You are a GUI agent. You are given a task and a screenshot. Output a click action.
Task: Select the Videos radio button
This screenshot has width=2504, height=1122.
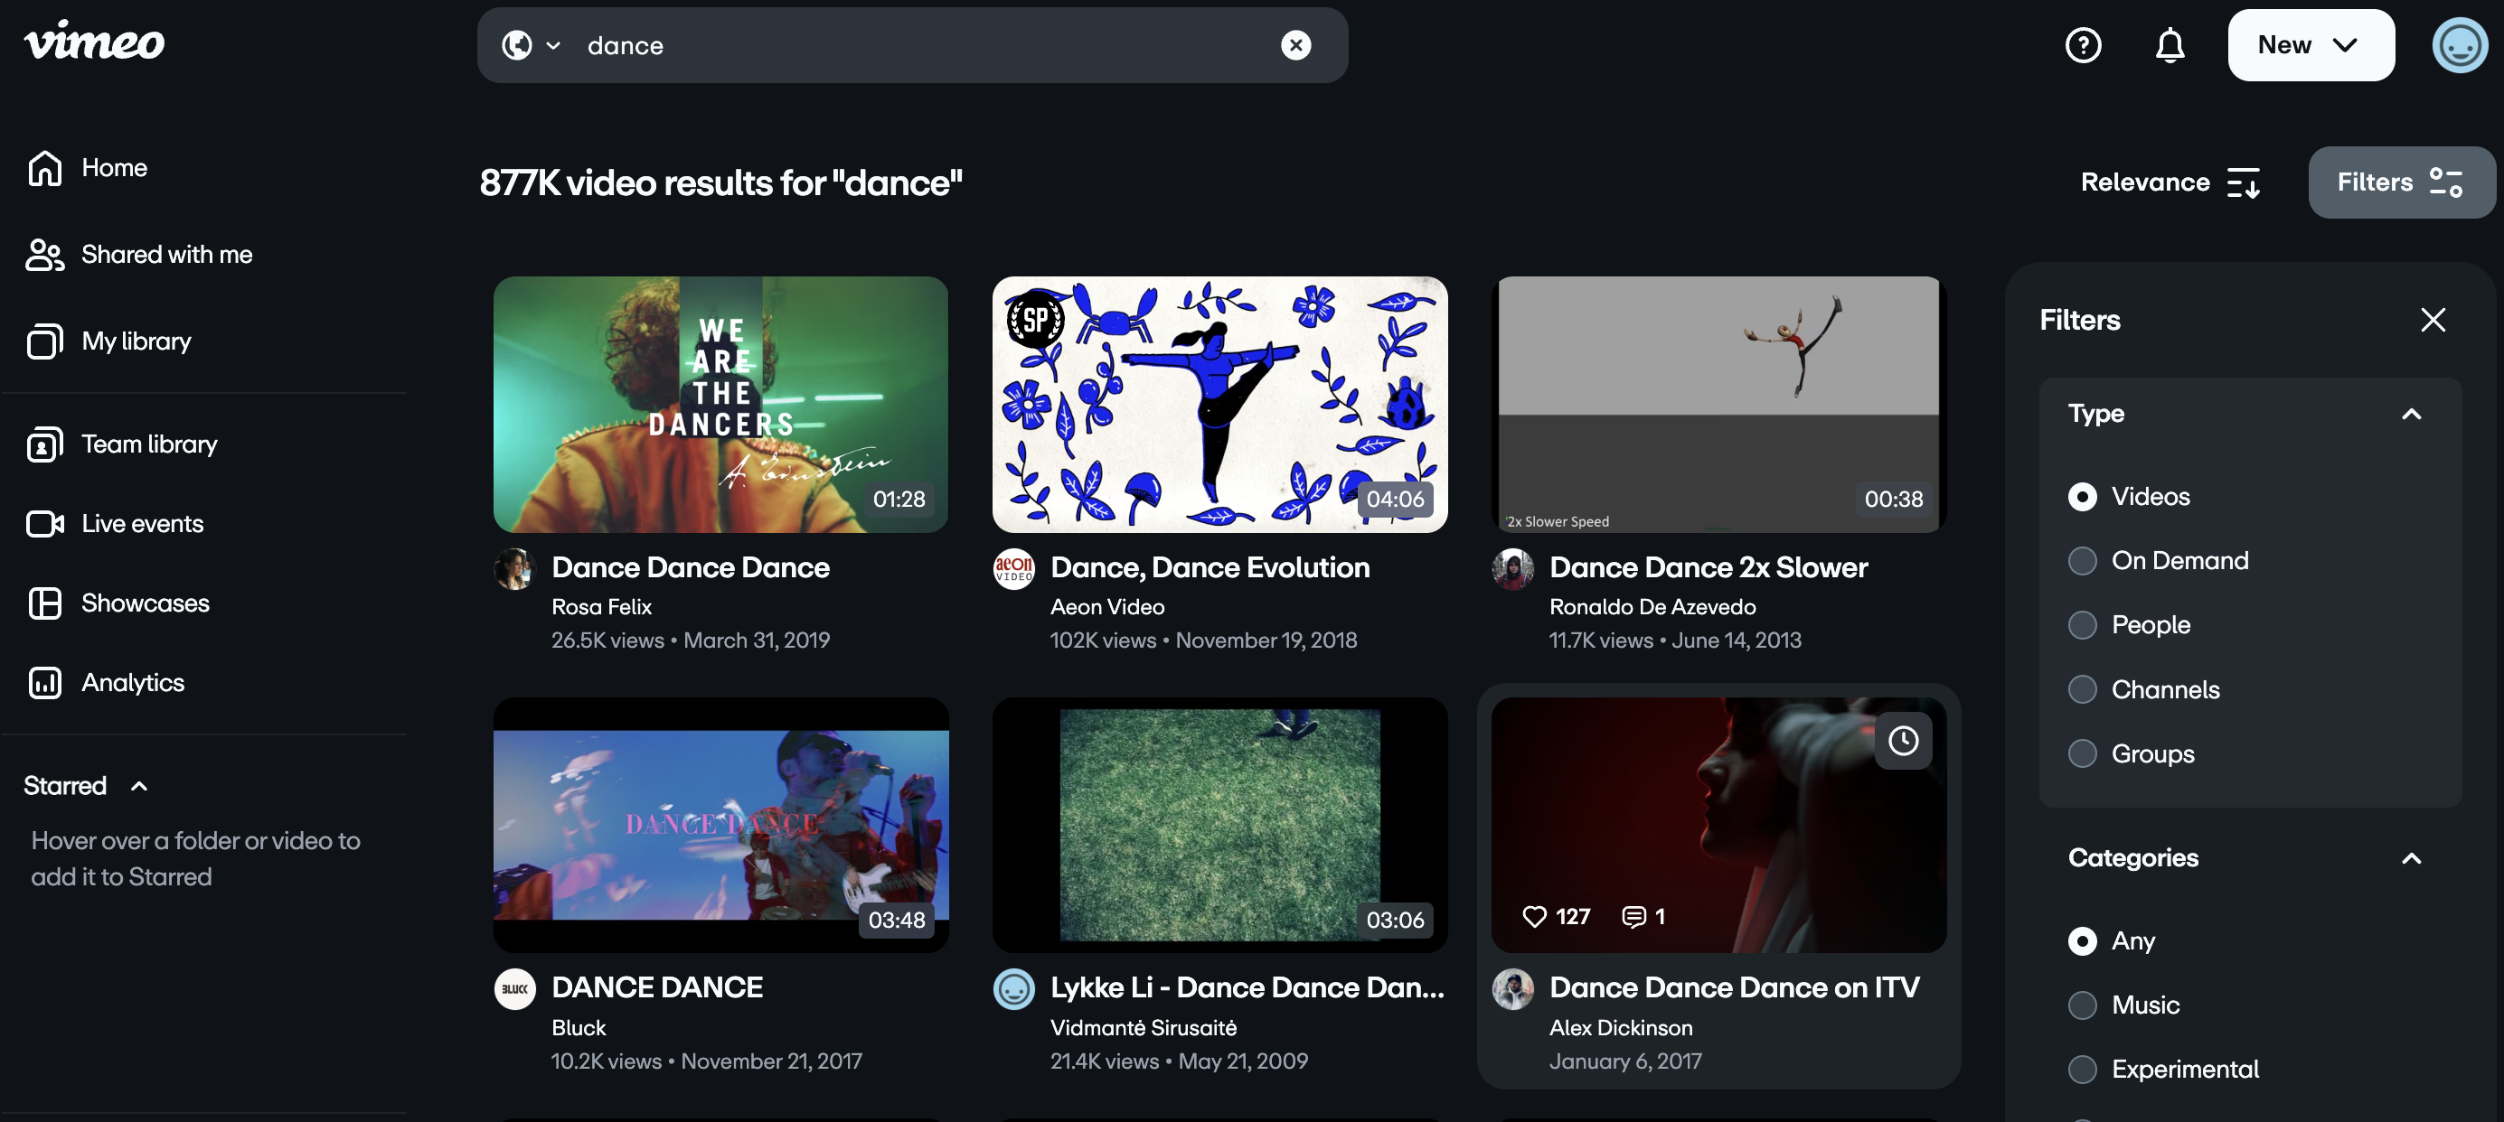(x=2083, y=496)
